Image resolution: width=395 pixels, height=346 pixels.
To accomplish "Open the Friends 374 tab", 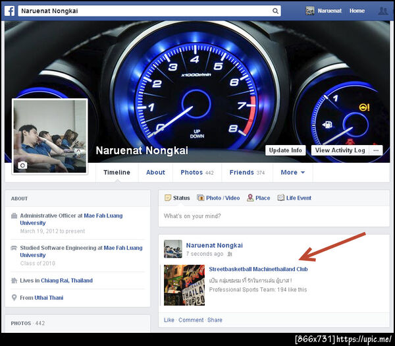I will tap(247, 173).
